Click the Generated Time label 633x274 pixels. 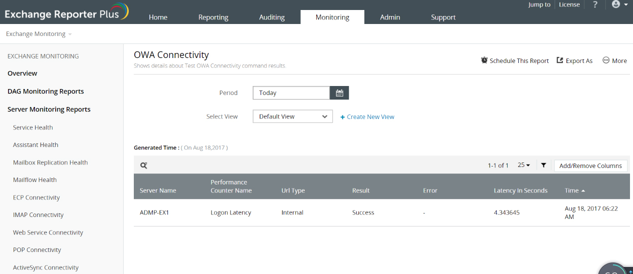pyautogui.click(x=156, y=148)
